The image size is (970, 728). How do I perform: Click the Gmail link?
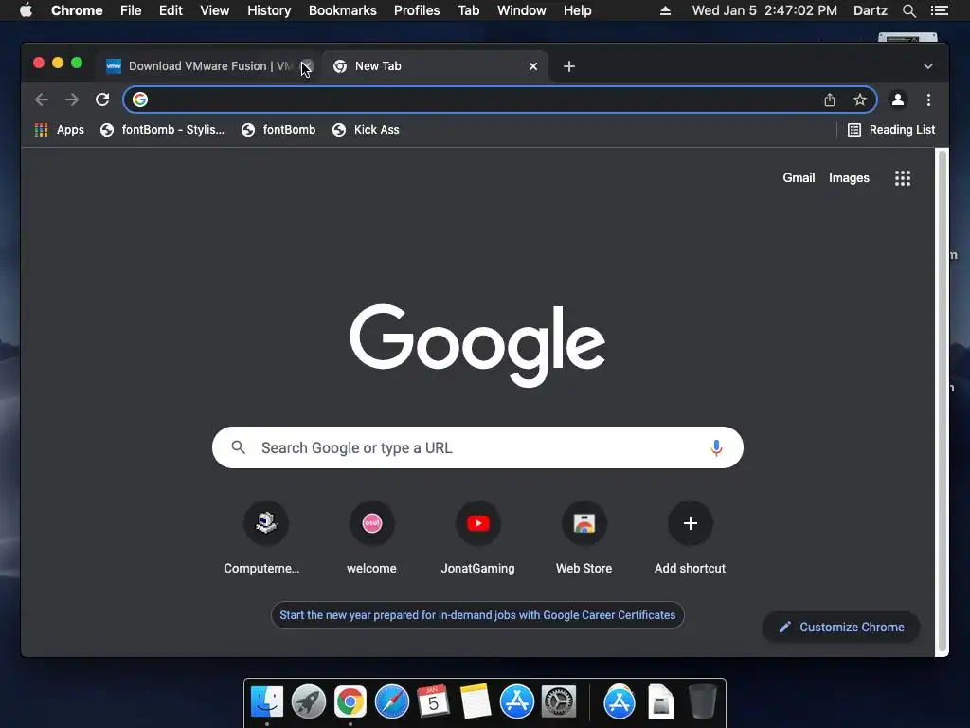tap(798, 177)
